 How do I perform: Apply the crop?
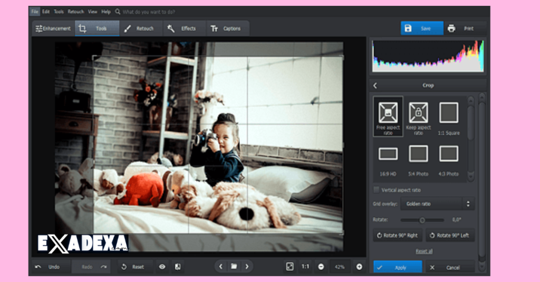[x=398, y=267]
